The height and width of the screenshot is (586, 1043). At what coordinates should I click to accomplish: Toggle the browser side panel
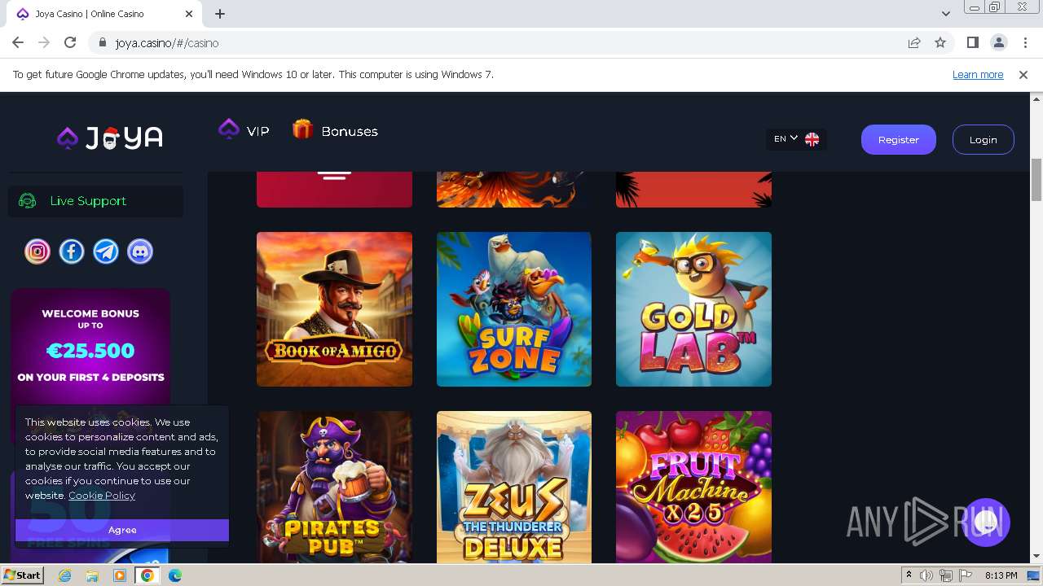tap(973, 43)
